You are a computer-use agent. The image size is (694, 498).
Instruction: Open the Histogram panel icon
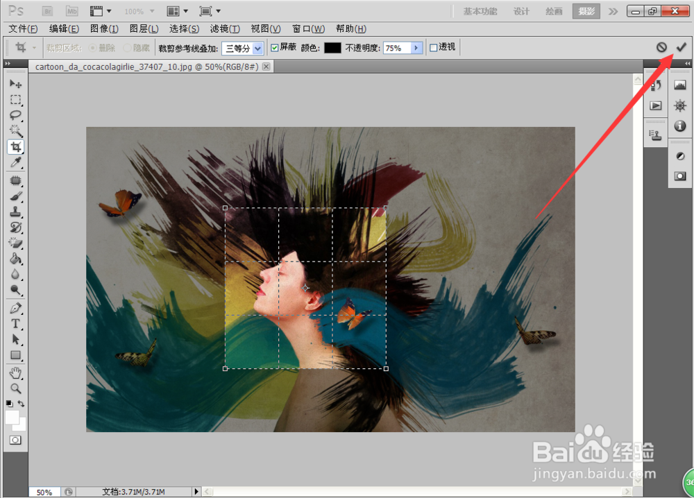[x=680, y=85]
